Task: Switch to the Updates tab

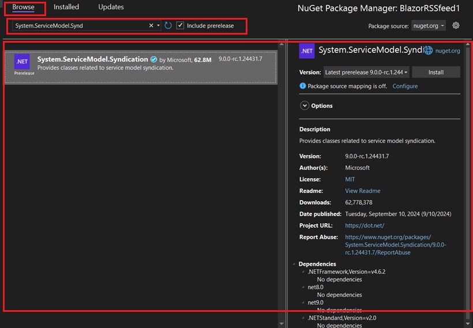Action: [111, 7]
